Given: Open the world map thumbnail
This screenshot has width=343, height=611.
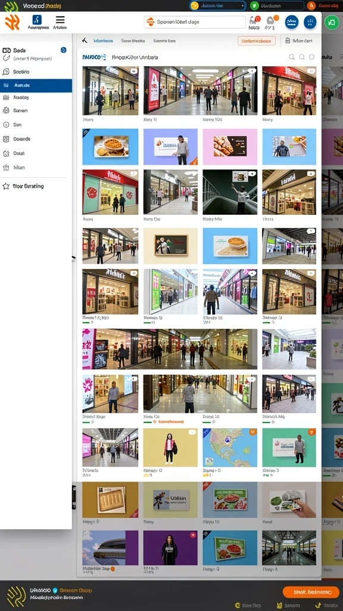Looking at the screenshot, I should tap(230, 448).
